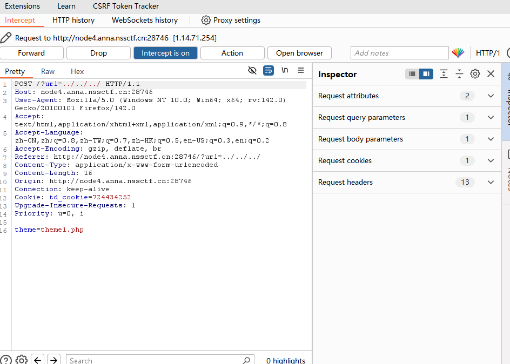
Task: Click the pencil edit target icon
Action: pos(6,38)
